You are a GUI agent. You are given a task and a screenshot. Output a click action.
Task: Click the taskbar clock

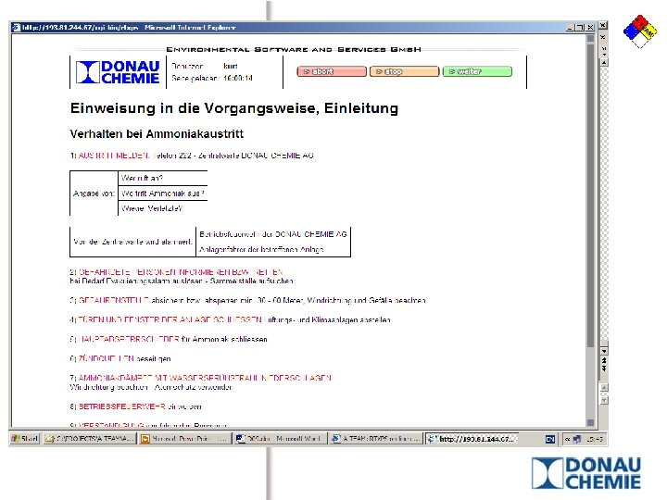point(594,439)
